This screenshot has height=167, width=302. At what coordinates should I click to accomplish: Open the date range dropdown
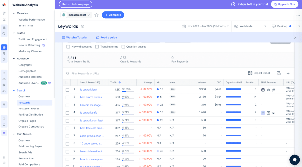pyautogui.click(x=205, y=26)
